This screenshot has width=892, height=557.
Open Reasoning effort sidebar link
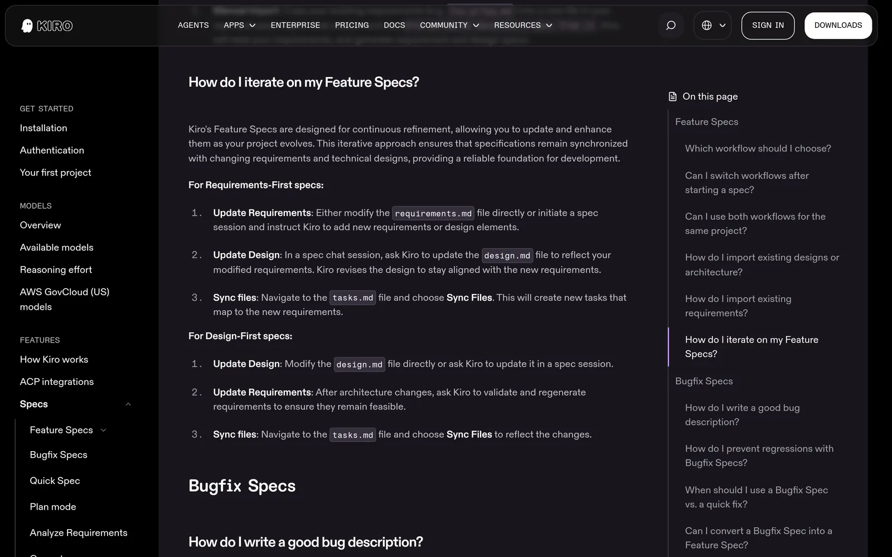[x=56, y=270]
